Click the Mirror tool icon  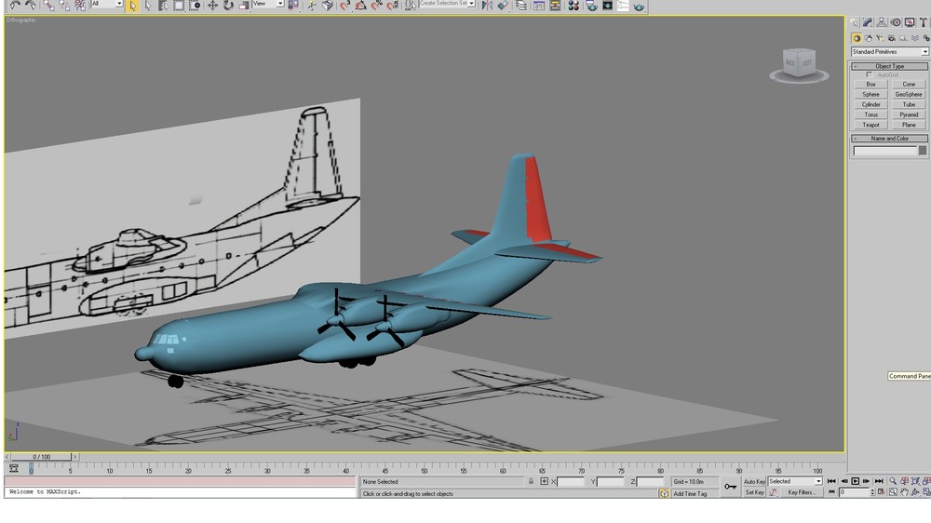487,6
